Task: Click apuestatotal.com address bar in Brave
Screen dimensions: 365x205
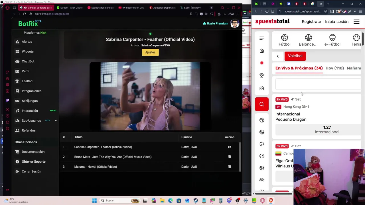Action: 302,11
